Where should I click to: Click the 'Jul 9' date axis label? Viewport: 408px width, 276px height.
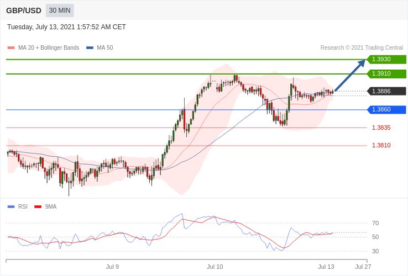112,267
